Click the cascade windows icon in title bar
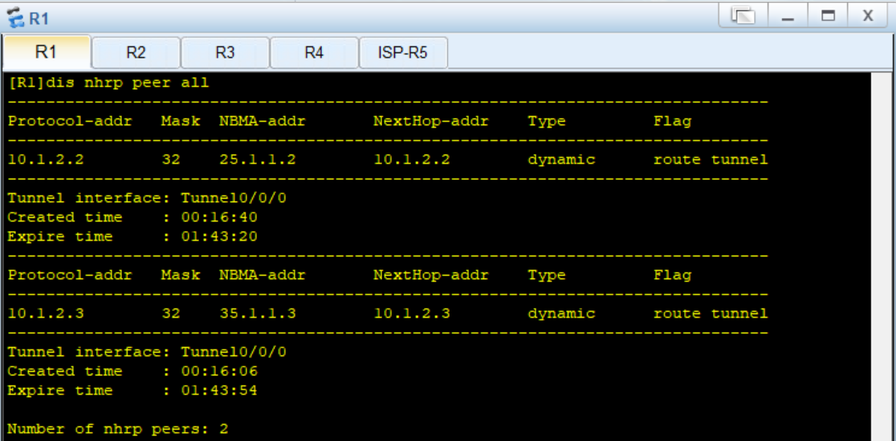The image size is (896, 441). click(x=743, y=16)
